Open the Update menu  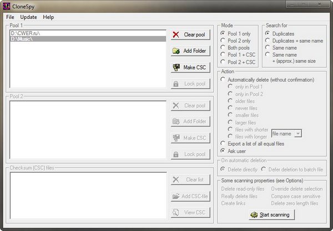(28, 17)
